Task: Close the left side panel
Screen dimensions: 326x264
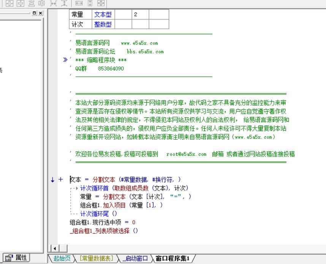Action: pos(41,13)
